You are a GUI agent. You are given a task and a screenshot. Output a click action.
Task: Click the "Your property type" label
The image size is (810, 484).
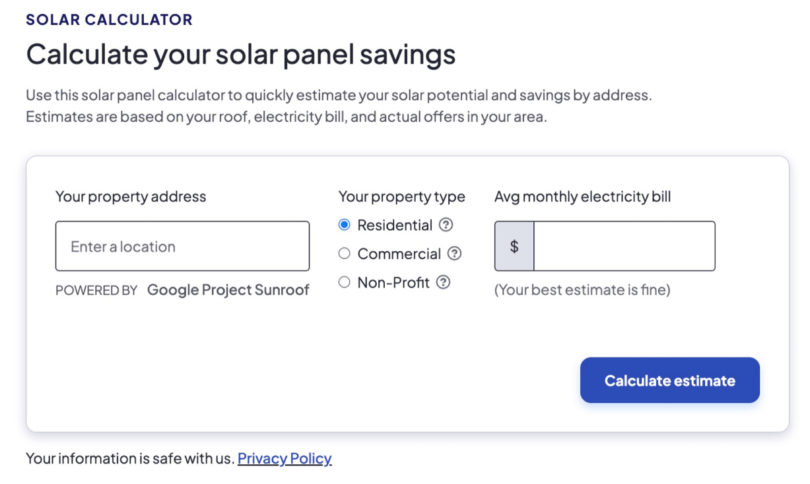coord(401,197)
